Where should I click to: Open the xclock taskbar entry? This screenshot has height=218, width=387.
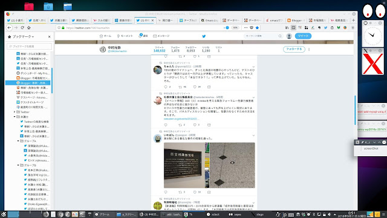pyautogui.click(x=213, y=214)
